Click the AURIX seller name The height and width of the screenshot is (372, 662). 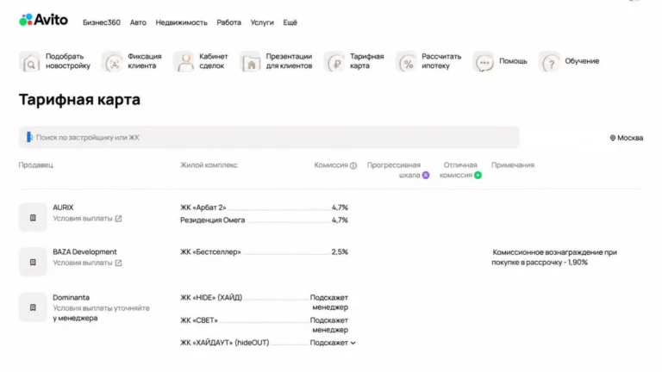tap(63, 208)
